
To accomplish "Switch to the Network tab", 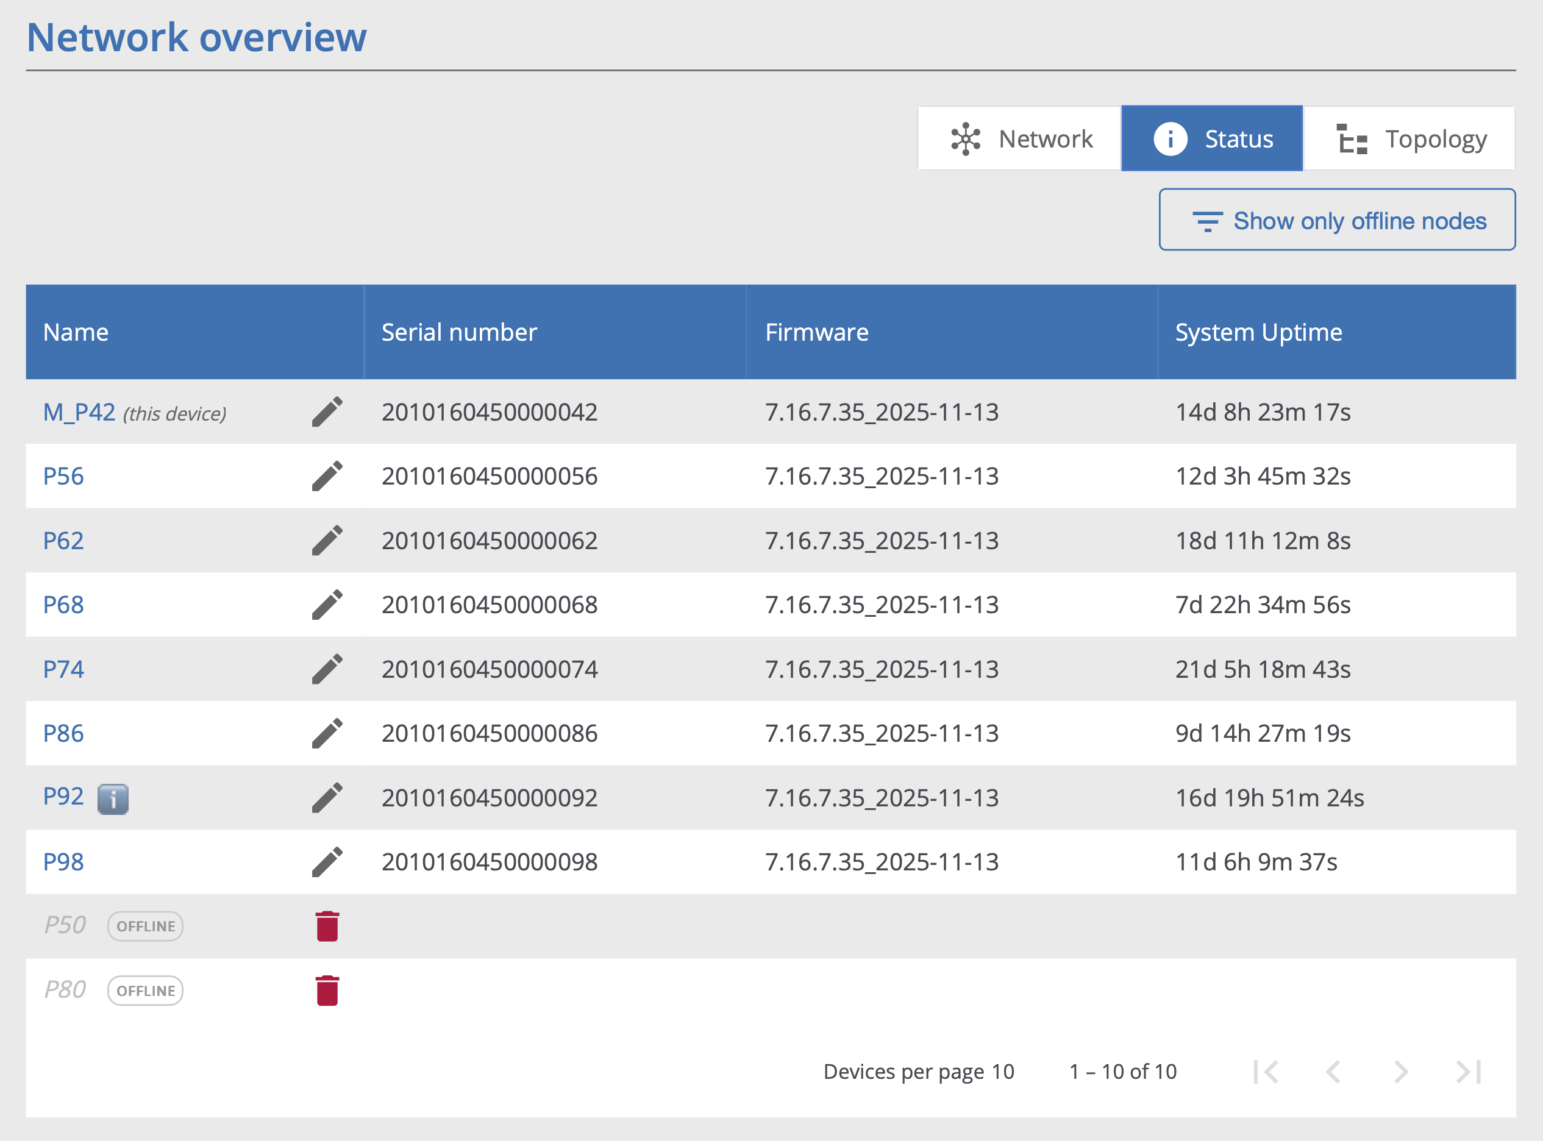I will (1019, 138).
